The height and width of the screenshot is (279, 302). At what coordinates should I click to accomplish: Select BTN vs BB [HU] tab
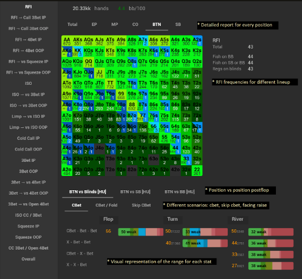click(180, 192)
